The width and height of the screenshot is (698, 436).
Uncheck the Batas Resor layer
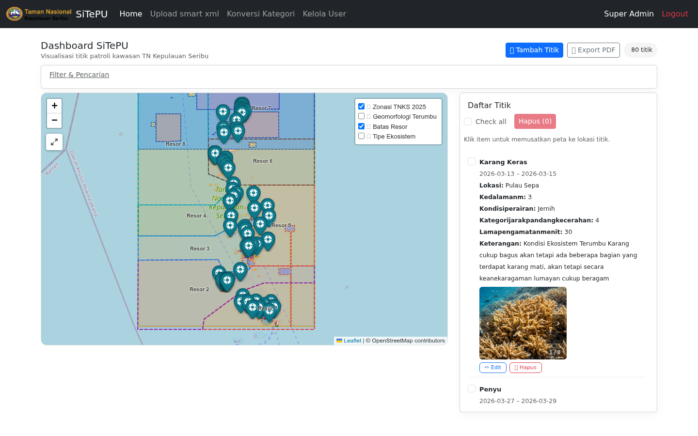pos(361,126)
